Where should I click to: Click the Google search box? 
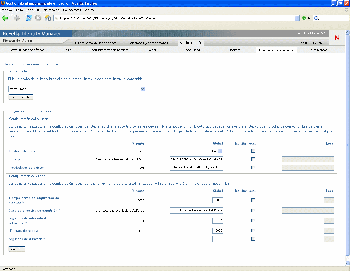334,18
